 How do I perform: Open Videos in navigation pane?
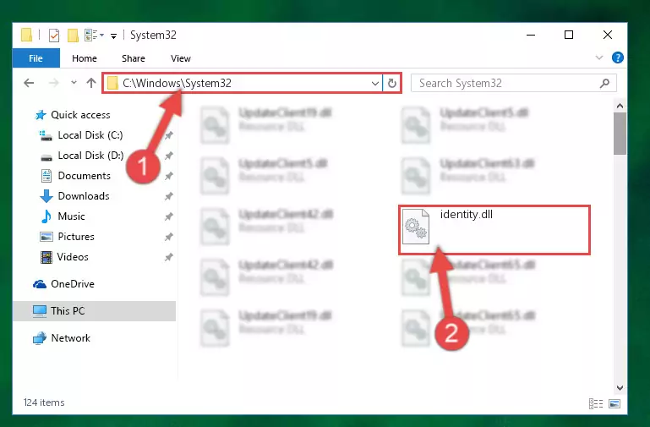[x=73, y=257]
